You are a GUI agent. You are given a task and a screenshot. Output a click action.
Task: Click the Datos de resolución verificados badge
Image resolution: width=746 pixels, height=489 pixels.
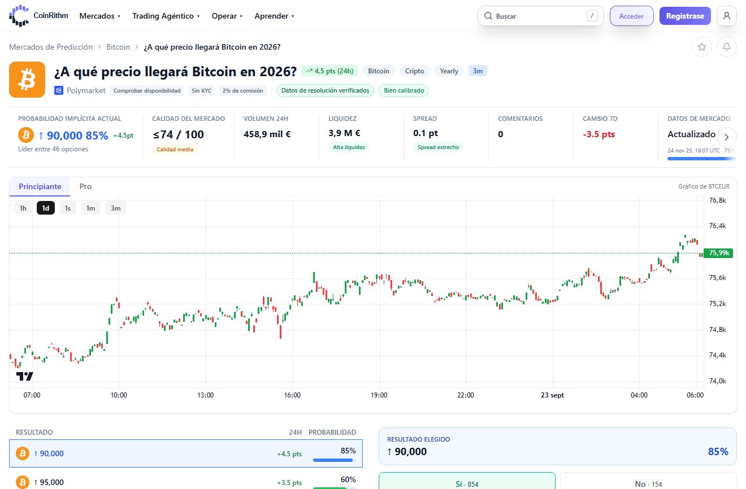point(325,90)
